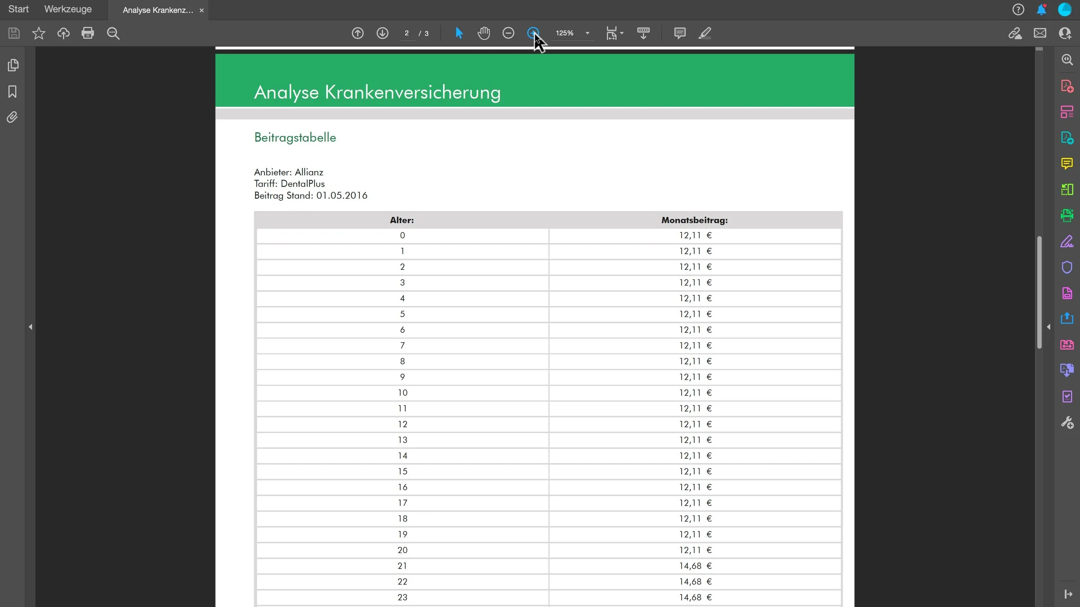Open the bookmarks panel
This screenshot has width=1080, height=607.
(13, 92)
